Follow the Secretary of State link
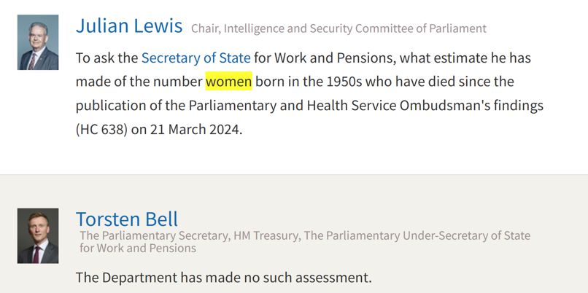Viewport: 588px width, 293px height. point(196,57)
